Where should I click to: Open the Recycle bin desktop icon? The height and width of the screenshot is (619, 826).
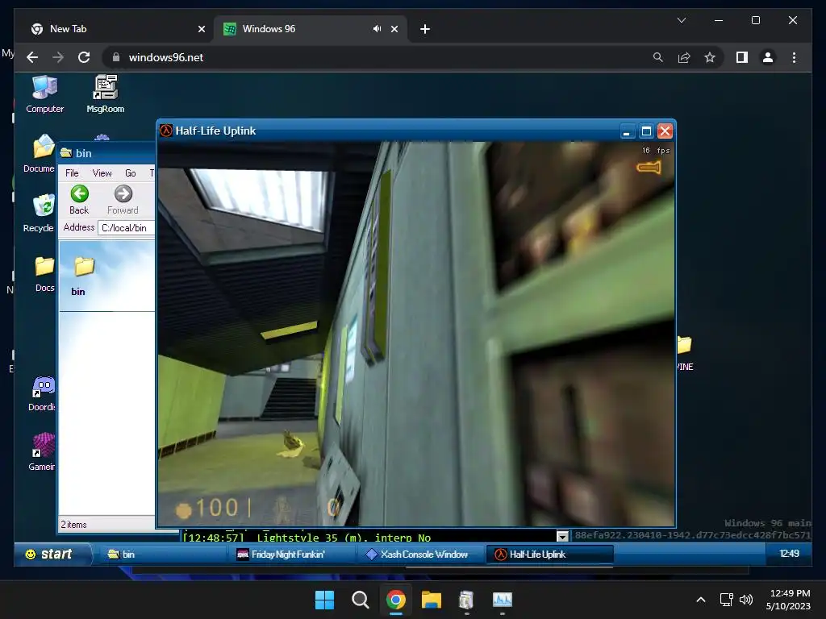click(x=42, y=213)
